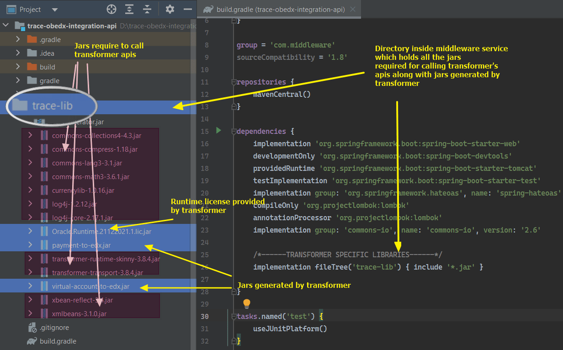Open the Project view dropdown
Screen dimensions: 563x350
point(55,10)
